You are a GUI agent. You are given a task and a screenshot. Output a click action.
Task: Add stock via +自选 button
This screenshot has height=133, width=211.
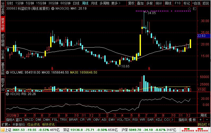pos(196,3)
